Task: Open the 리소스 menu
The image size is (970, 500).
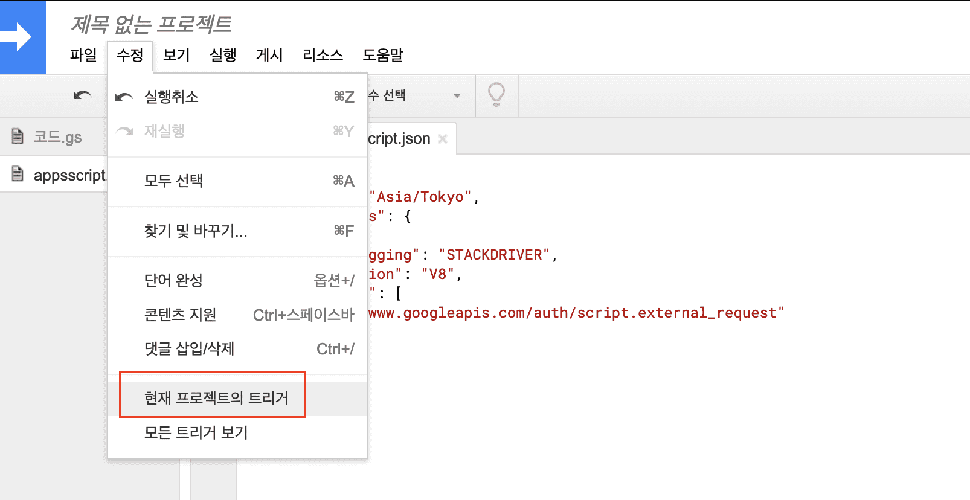Action: pos(323,55)
